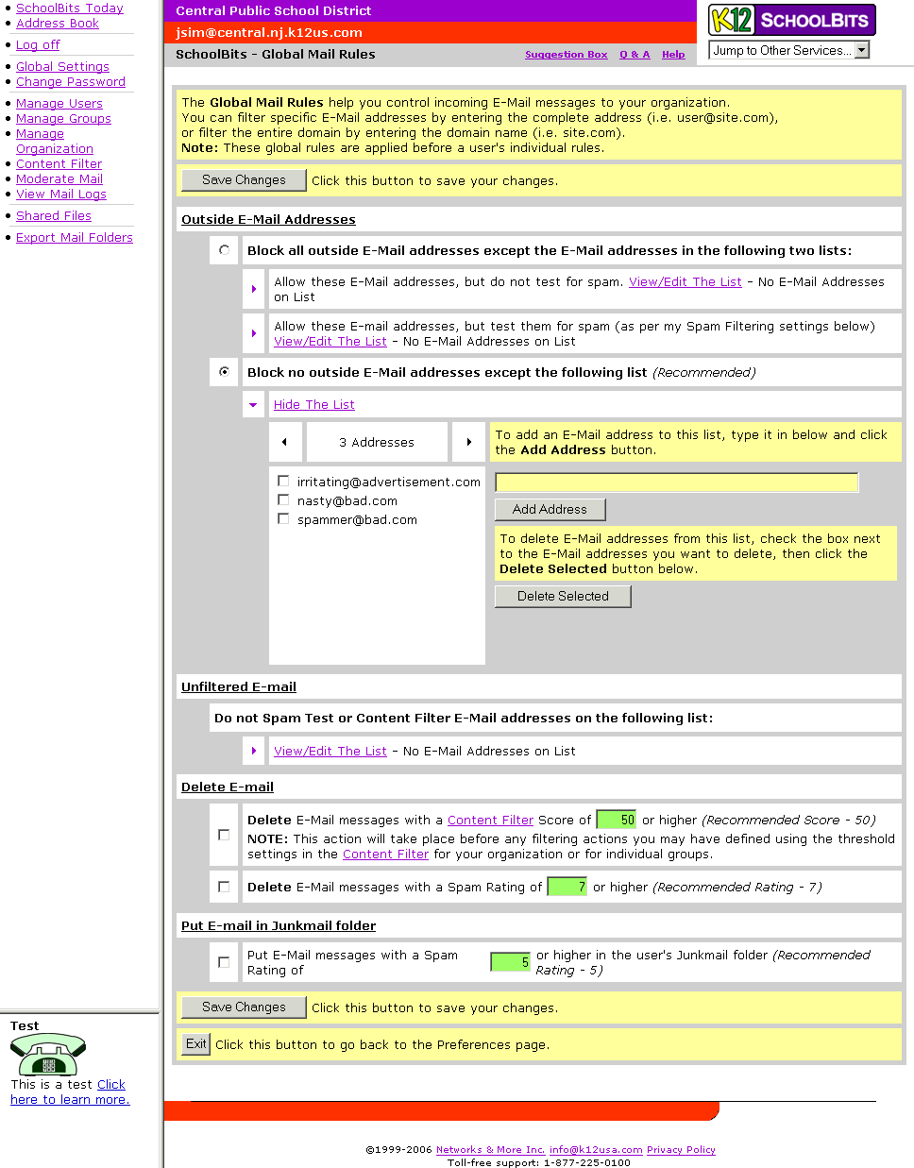
Task: Enable Delete by Spam Rating checkbox
Action: (224, 887)
